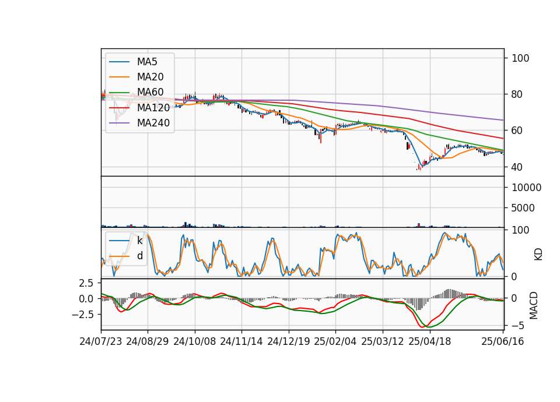Click the MA20 legend label
This screenshot has height=402, width=560.
click(x=150, y=77)
